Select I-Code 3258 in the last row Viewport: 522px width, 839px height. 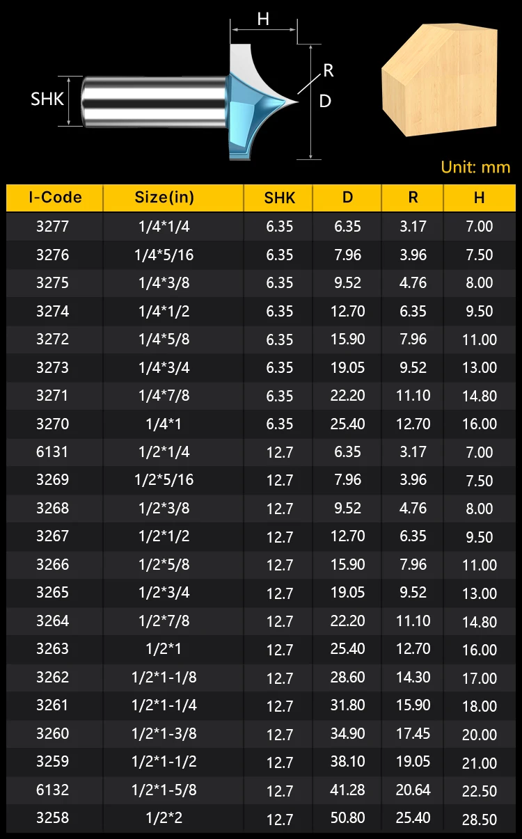pos(53,818)
